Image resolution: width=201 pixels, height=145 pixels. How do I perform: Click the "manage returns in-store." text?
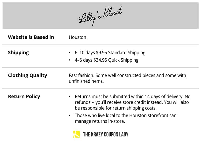[x=100, y=121]
